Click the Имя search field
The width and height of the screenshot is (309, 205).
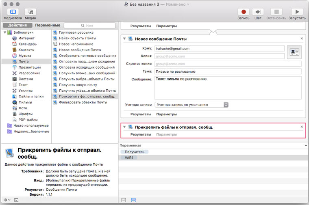[90, 26]
